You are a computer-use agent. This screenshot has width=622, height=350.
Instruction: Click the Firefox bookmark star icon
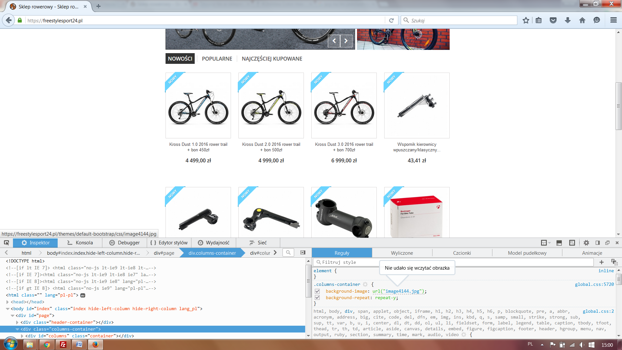click(526, 20)
